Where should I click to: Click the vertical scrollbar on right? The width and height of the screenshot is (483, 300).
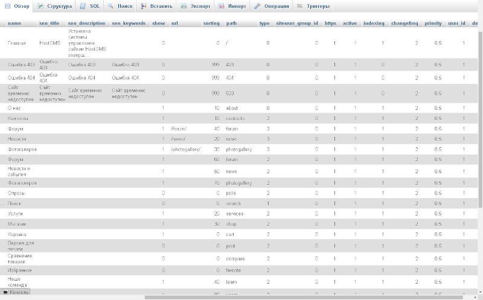coord(480,117)
